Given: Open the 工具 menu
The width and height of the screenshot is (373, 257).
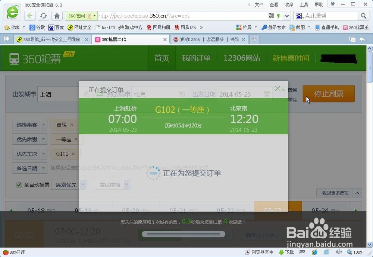Looking at the screenshot, I should pos(304,4).
